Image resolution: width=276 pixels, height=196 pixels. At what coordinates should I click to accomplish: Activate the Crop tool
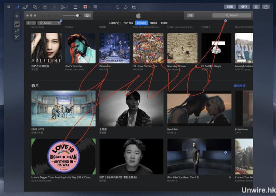point(134,7)
